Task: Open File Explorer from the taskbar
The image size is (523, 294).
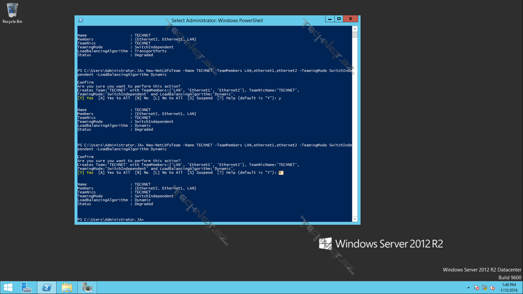Action: pos(67,287)
